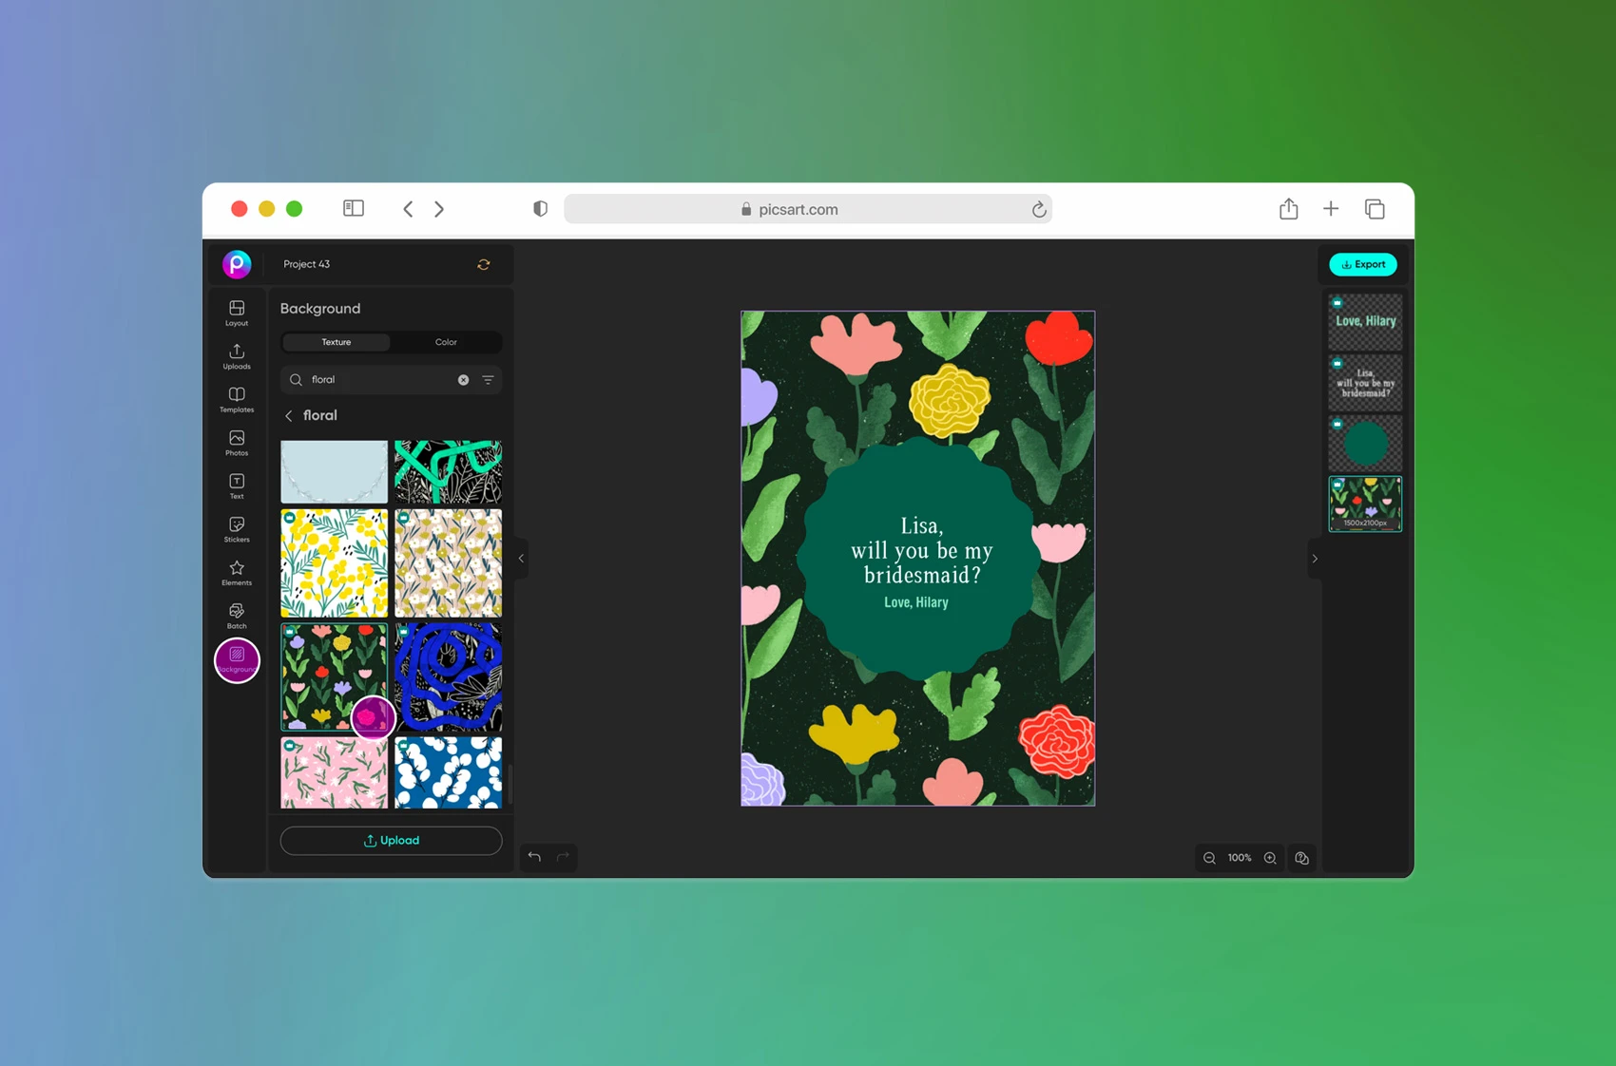
Task: Open the Templates panel
Action: pos(235,397)
